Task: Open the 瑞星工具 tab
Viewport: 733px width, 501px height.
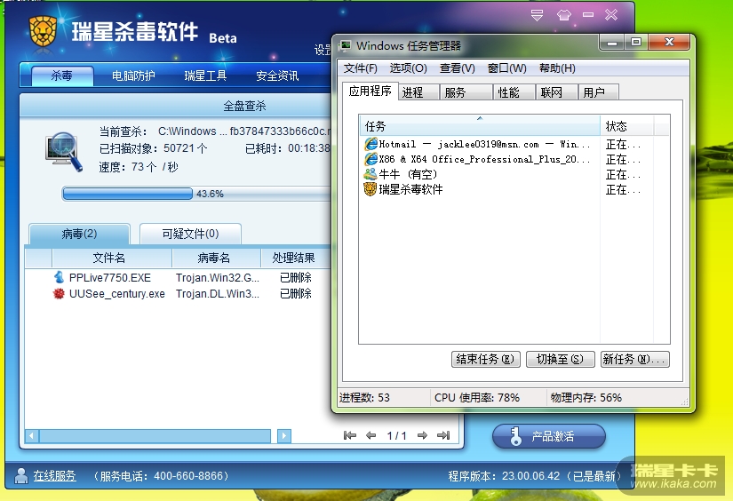Action: tap(205, 76)
